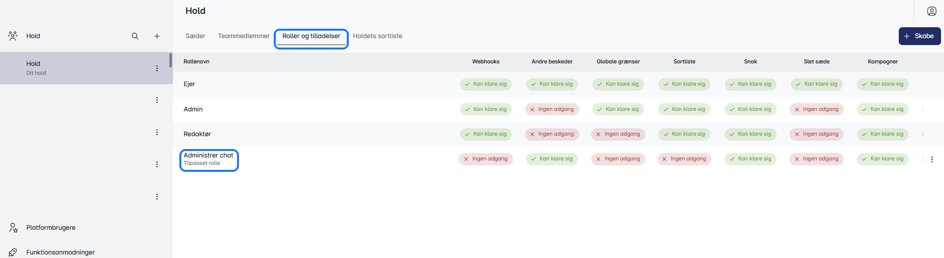The image size is (944, 258).
Task: Switch to the Sæder tab
Action: 195,36
